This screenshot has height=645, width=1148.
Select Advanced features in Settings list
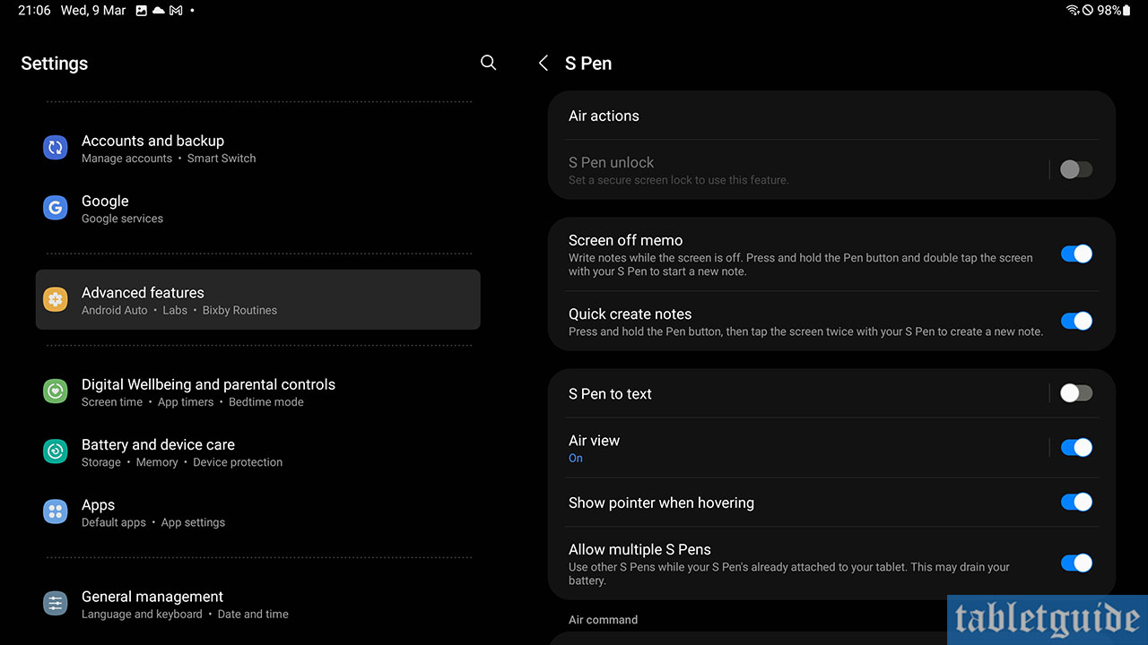258,300
